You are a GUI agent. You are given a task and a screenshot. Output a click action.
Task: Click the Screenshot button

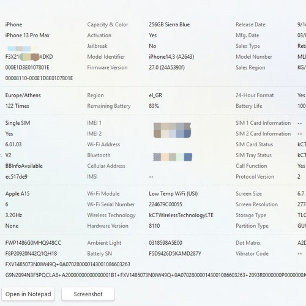pos(88,294)
